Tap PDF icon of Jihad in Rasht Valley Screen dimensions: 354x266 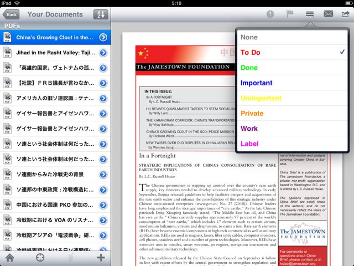[7, 53]
